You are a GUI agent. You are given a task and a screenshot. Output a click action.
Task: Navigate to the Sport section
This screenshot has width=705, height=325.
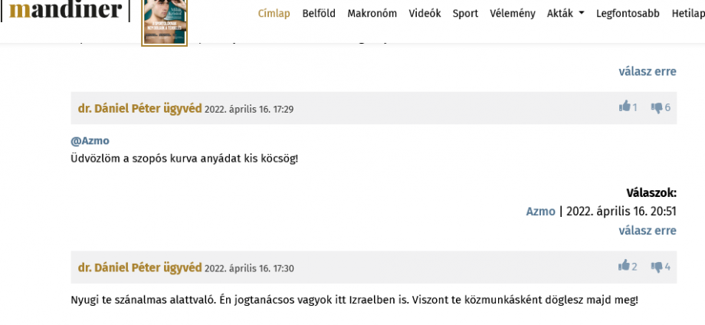(x=465, y=14)
